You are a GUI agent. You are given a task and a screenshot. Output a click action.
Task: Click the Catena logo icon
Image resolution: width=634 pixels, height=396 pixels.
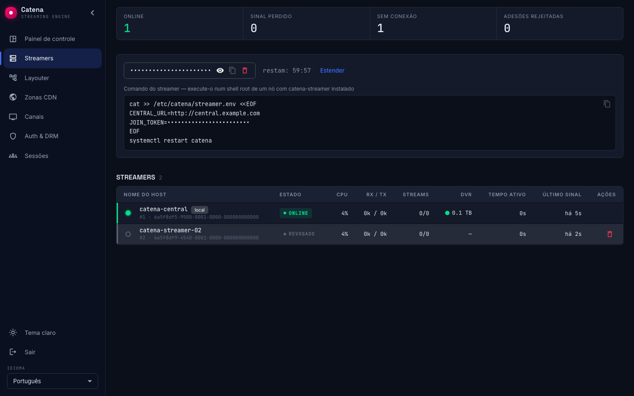pos(11,13)
